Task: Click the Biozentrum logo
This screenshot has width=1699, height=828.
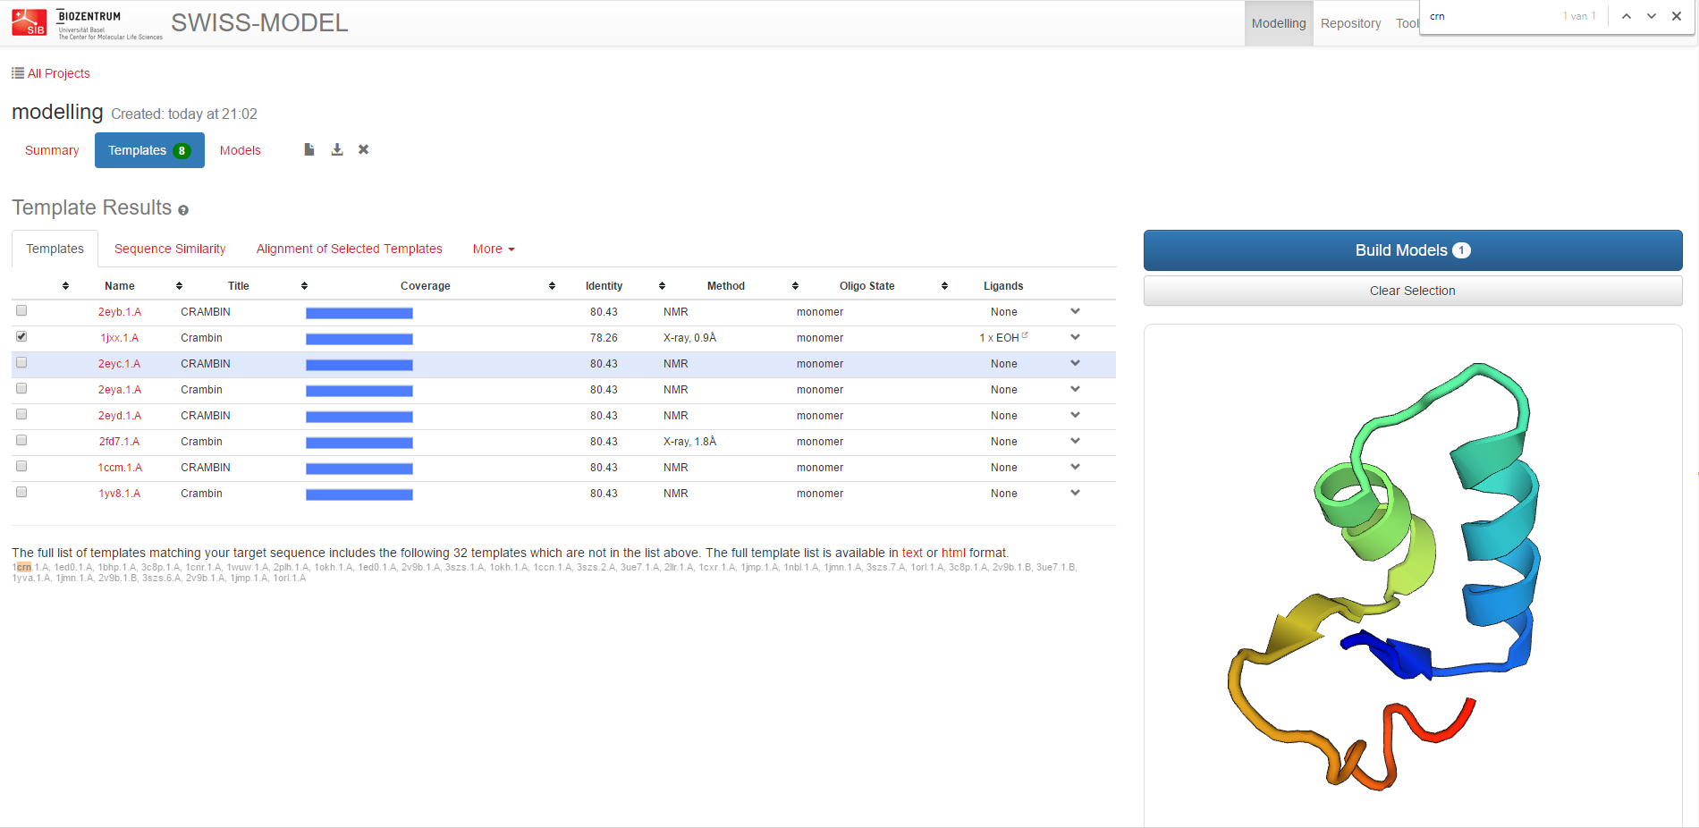Action: pos(110,24)
